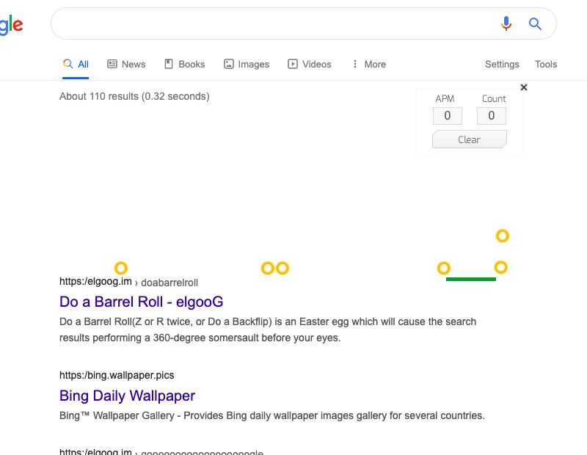Open the Do a Barrel Roll link

tap(141, 302)
